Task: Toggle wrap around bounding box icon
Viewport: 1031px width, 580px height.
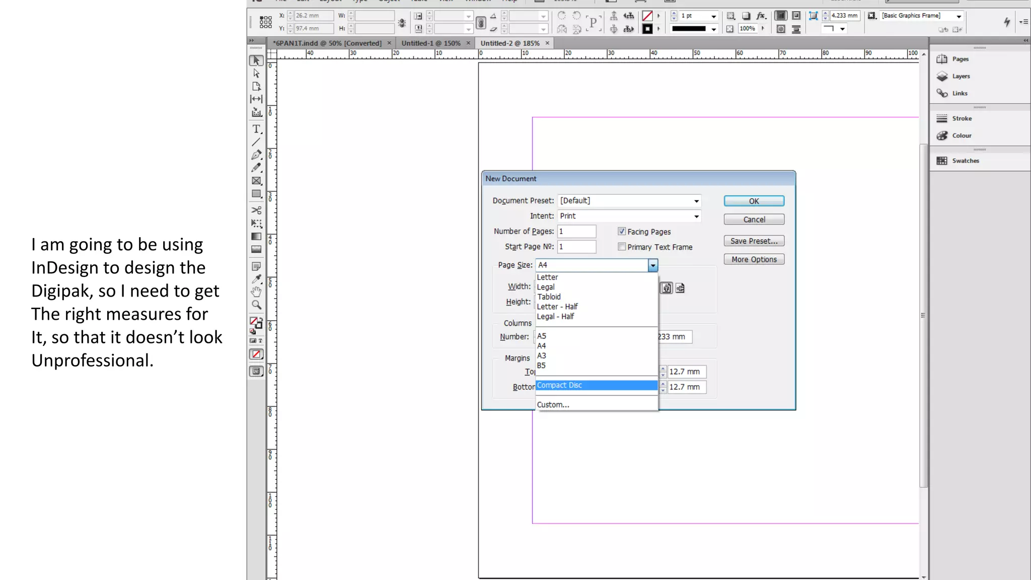Action: [796, 16]
